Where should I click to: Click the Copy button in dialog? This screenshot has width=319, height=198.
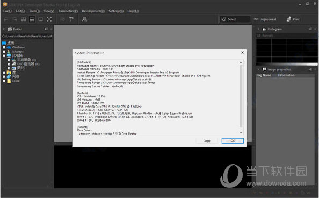click(x=207, y=141)
